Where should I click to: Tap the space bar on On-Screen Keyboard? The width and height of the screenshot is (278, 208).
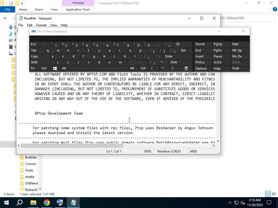click(x=99, y=68)
